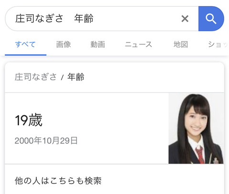Open the 地図 tab
The image size is (229, 194).
pyautogui.click(x=181, y=44)
